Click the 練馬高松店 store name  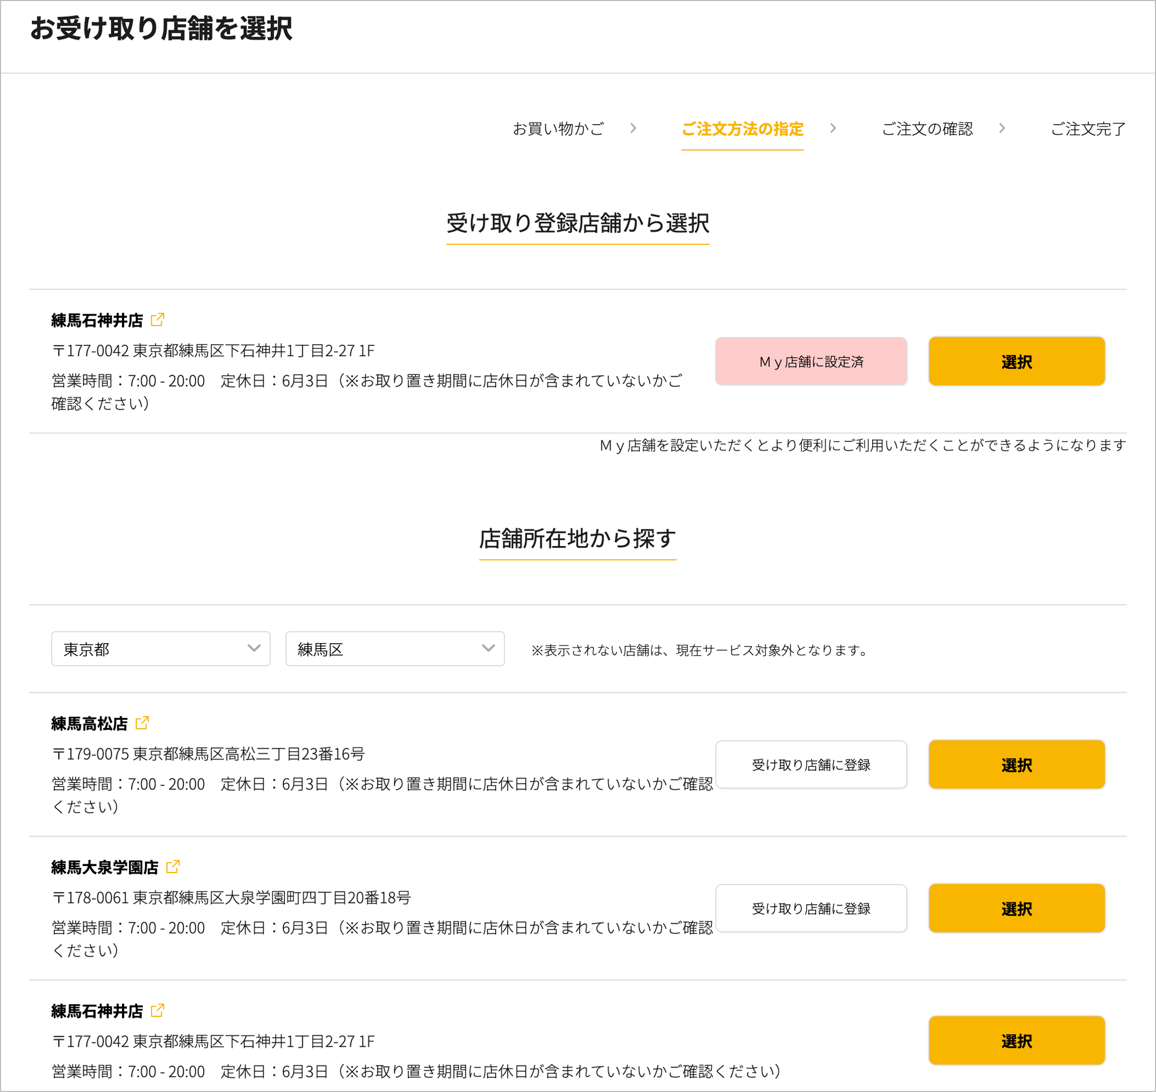pyautogui.click(x=90, y=723)
